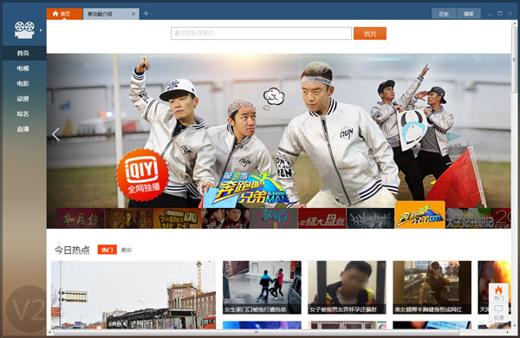This screenshot has width=520, height=338.
Task: Open the 历史 history button
Action: [x=444, y=14]
